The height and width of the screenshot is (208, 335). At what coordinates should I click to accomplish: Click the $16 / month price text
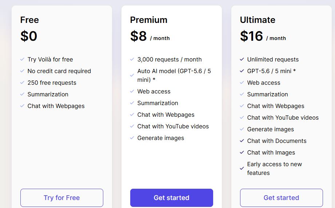pyautogui.click(x=263, y=36)
